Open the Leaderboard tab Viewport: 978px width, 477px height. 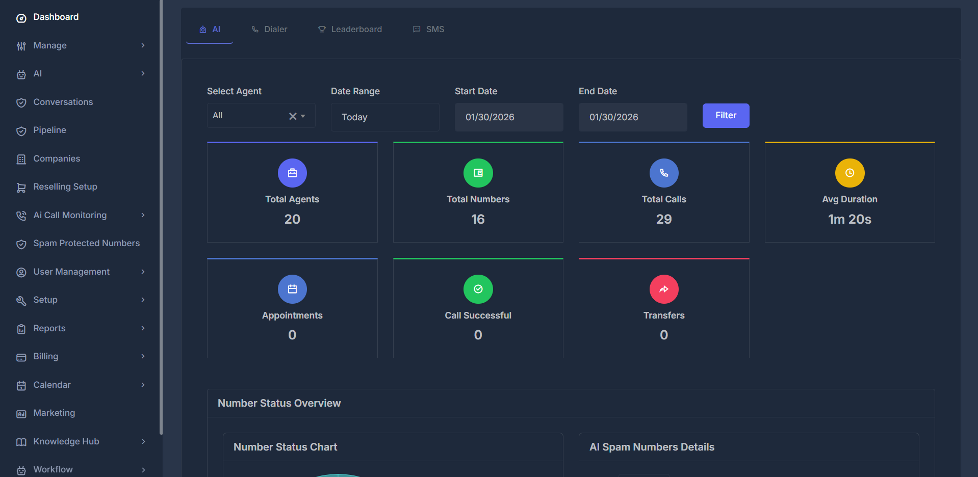[x=356, y=29]
